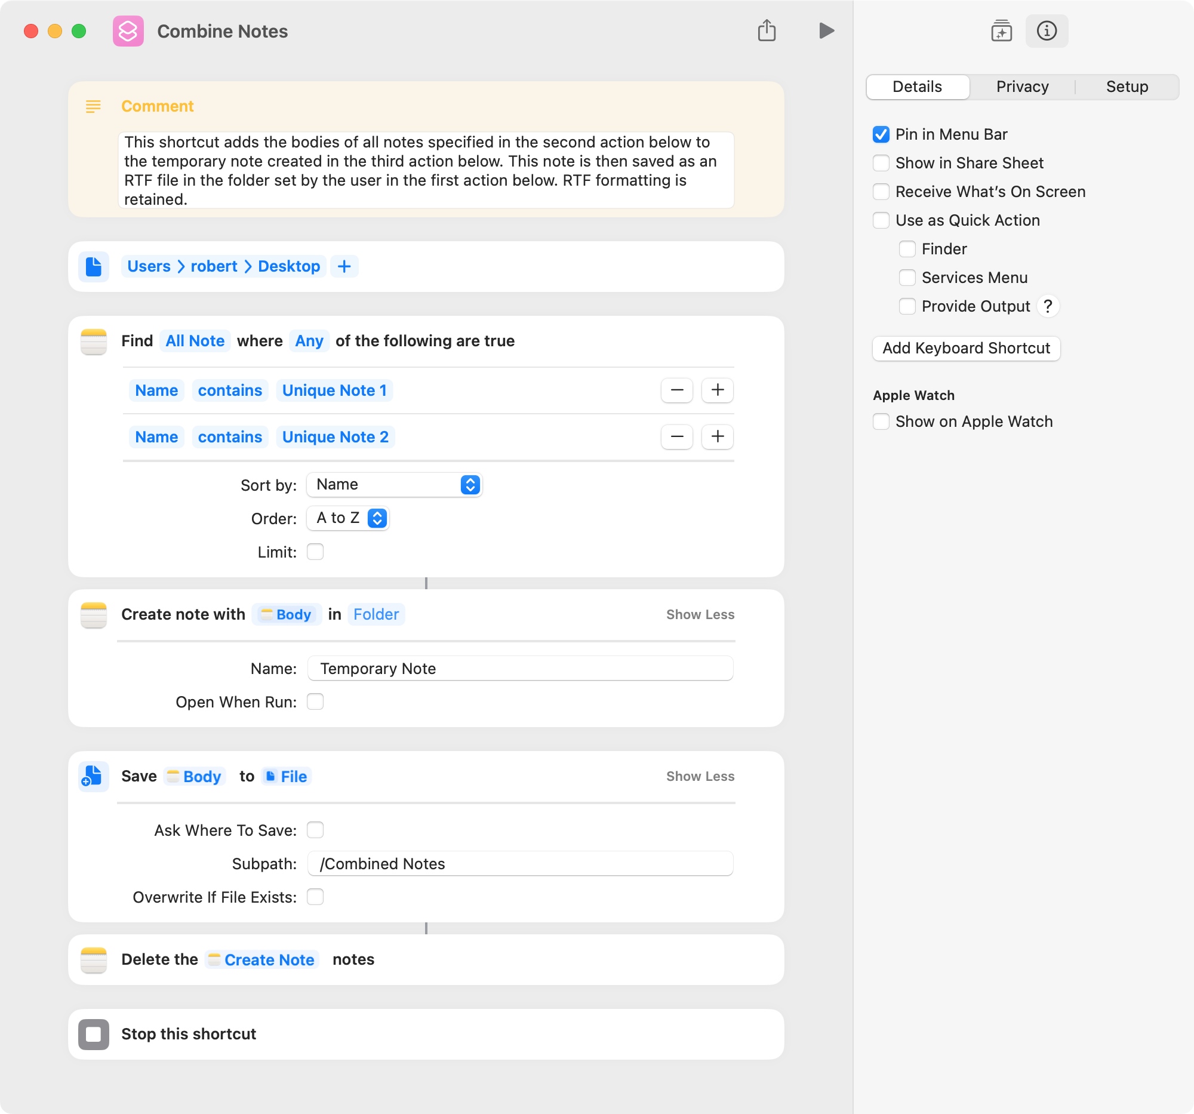Screen dimensions: 1194x1114
Task: Toggle the shortcut details info icon
Action: pyautogui.click(x=1047, y=30)
